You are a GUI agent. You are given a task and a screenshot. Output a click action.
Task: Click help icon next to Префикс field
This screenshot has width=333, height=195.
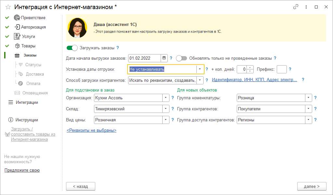pos(290,69)
